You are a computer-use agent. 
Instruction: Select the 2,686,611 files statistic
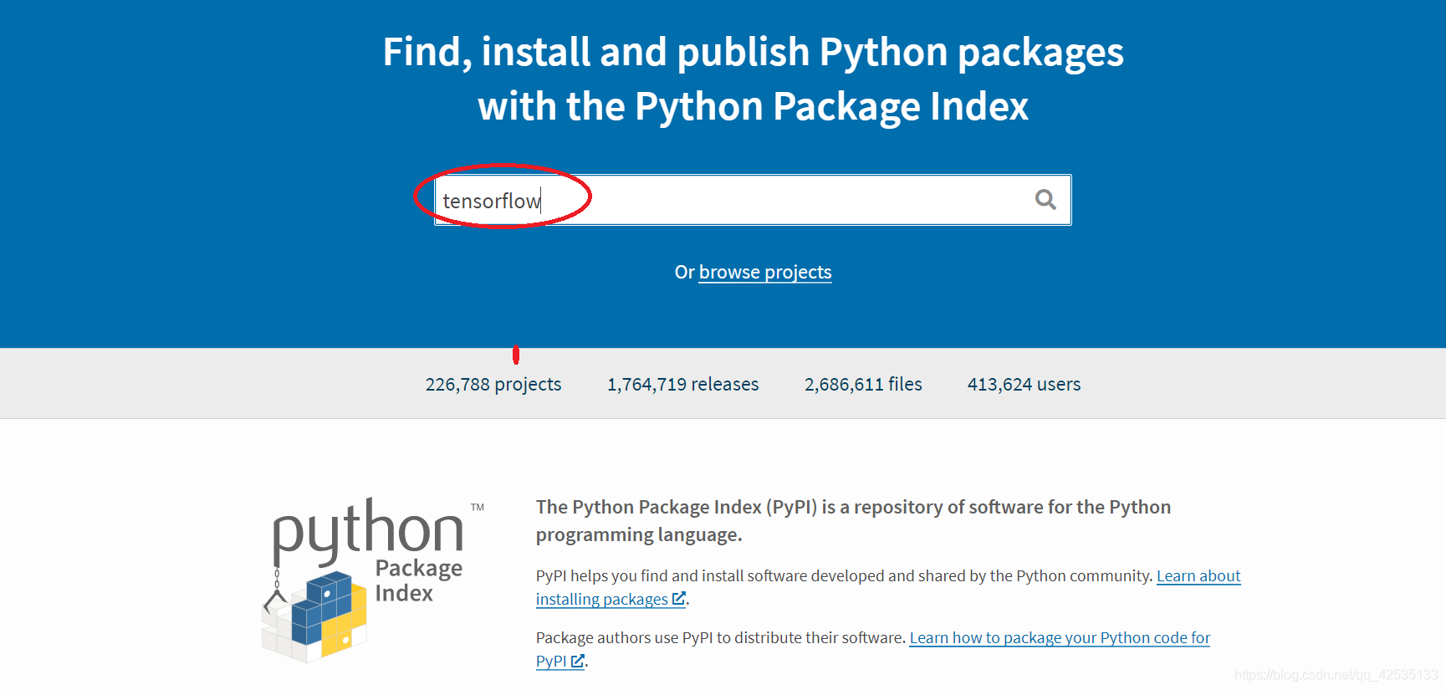click(x=863, y=384)
